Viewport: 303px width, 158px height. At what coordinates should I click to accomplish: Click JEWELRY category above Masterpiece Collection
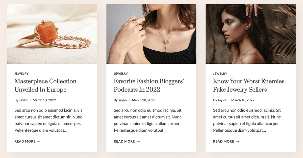point(21,74)
